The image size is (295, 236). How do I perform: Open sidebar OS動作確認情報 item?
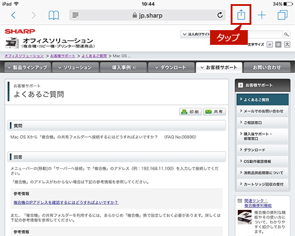click(x=263, y=162)
